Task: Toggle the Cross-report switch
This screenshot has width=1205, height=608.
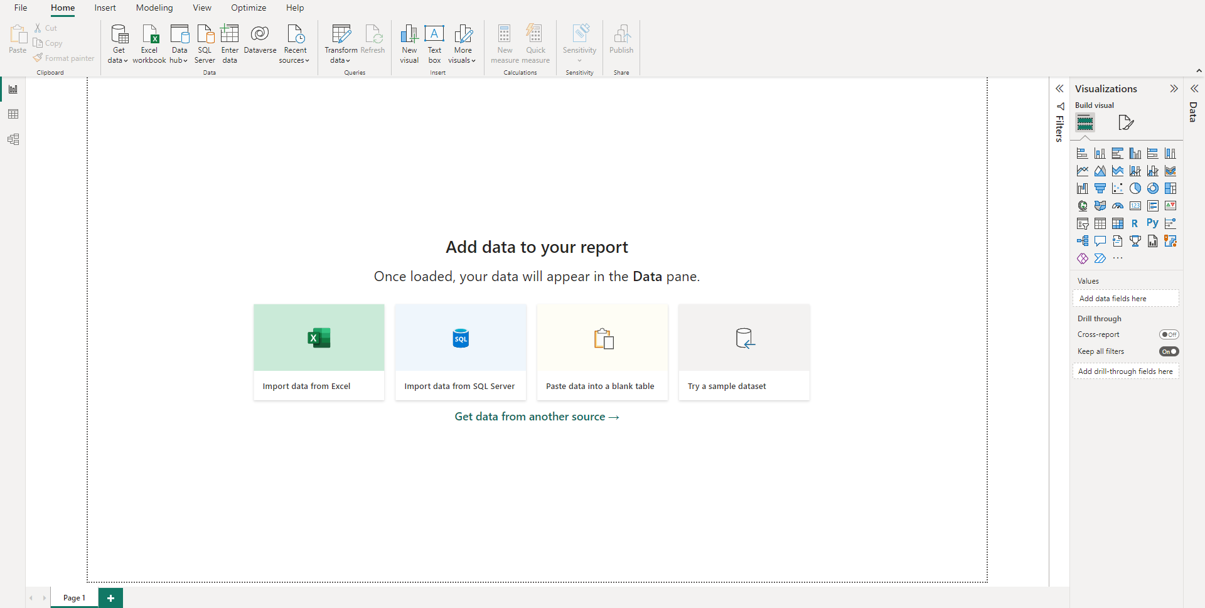Action: click(x=1169, y=334)
